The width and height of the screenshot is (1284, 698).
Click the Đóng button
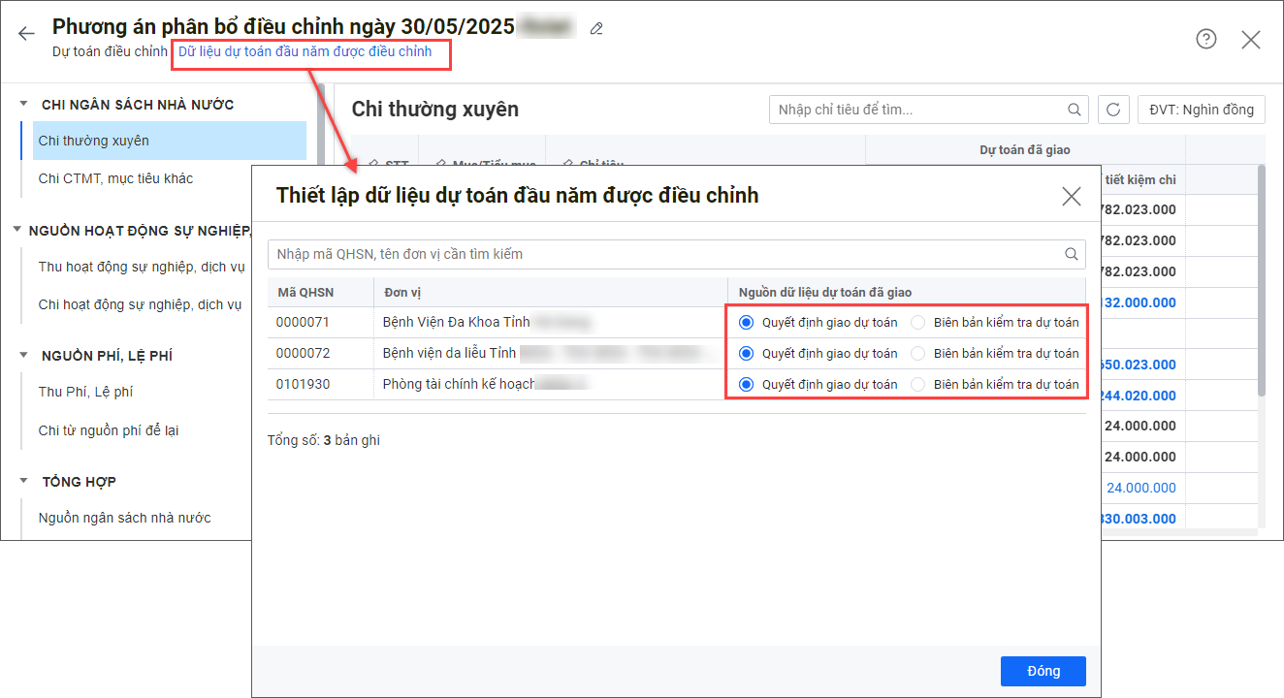click(x=1043, y=671)
